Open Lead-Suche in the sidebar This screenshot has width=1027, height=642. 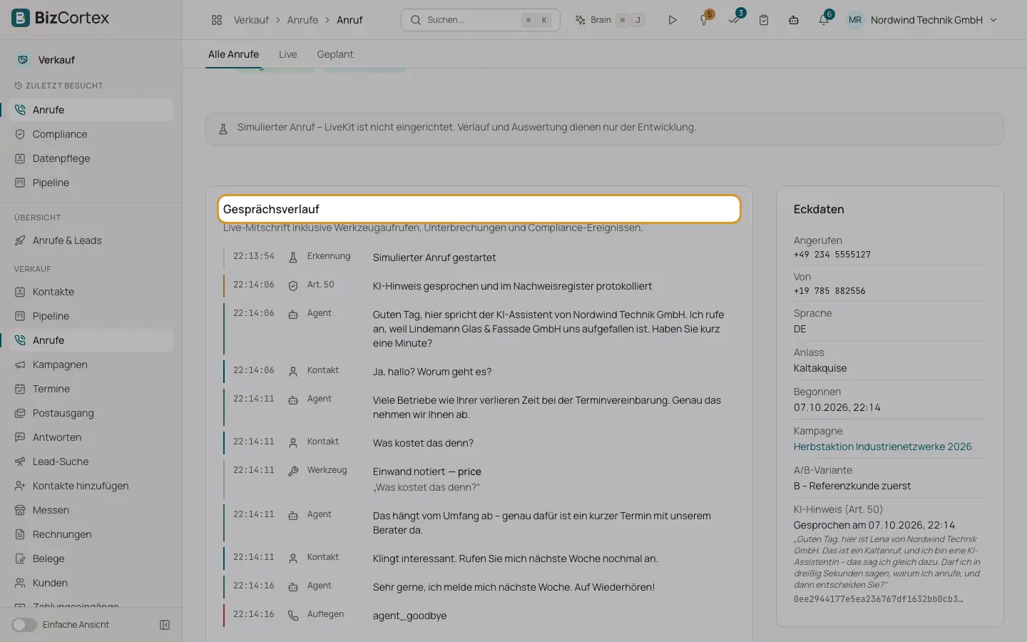tap(91, 462)
